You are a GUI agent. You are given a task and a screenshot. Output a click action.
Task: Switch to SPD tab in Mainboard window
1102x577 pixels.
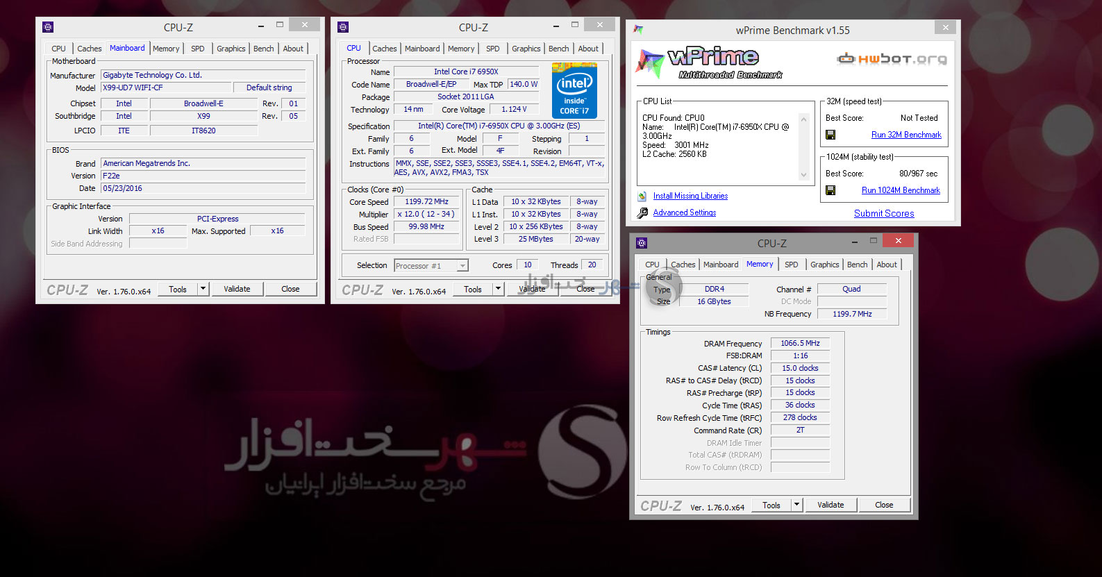[x=198, y=49]
